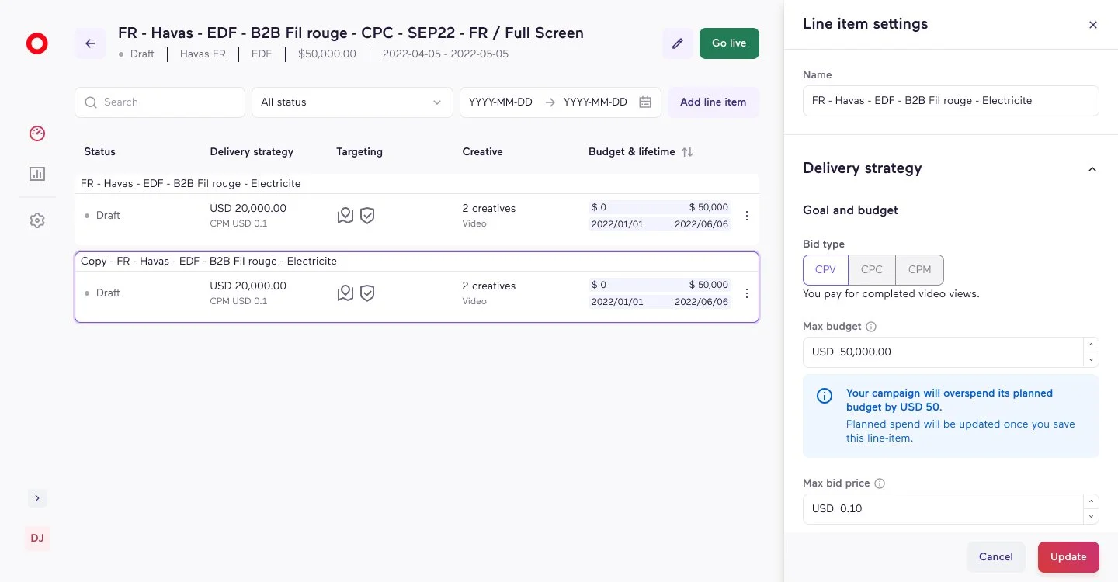Click the Max bid price input field
The width and height of the screenshot is (1118, 582).
943,509
